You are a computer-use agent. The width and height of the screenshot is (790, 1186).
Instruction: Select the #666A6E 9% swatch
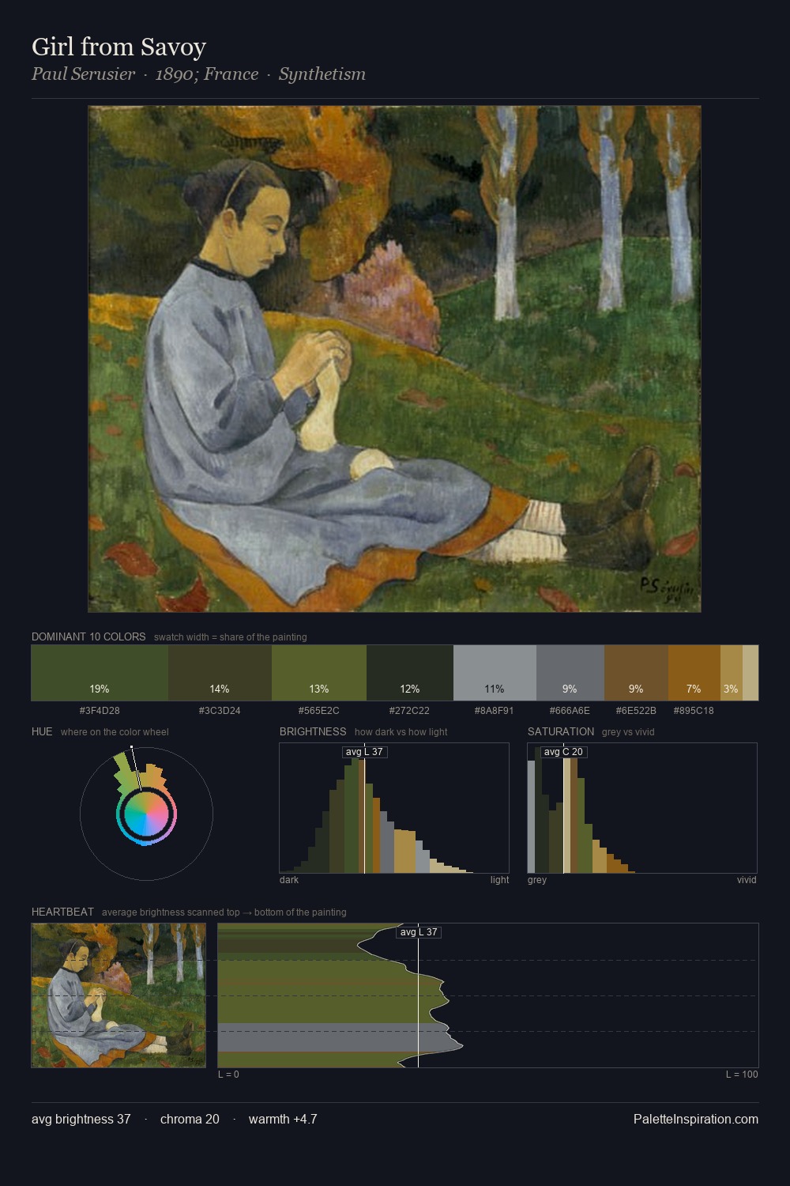570,673
